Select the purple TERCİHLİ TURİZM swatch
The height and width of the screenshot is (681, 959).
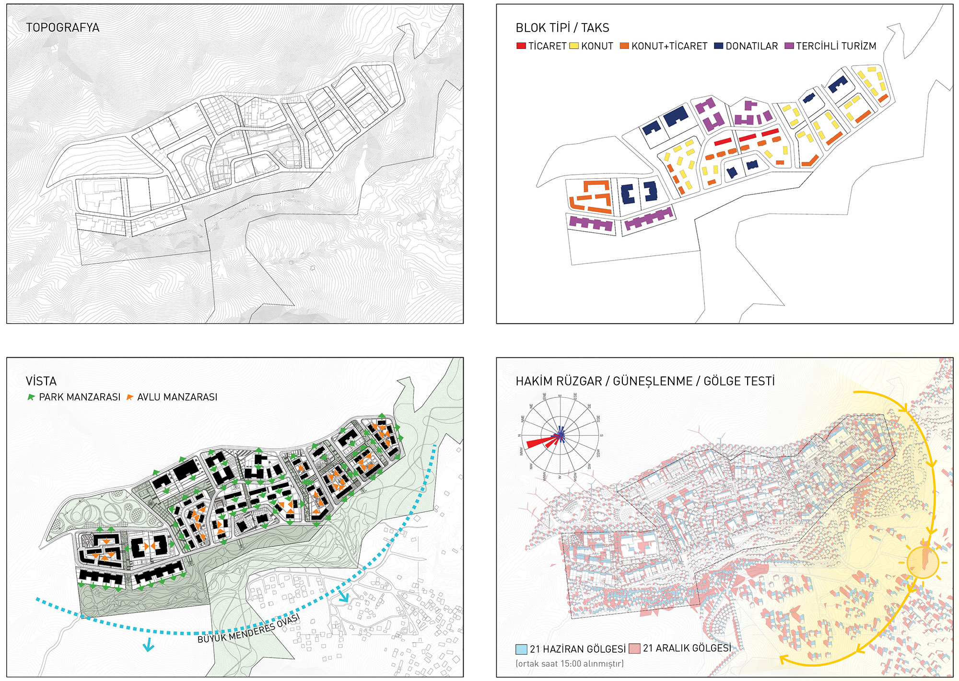[x=789, y=46]
